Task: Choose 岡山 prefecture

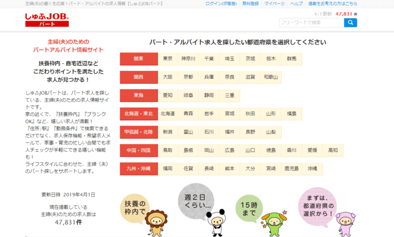Action: point(209,151)
